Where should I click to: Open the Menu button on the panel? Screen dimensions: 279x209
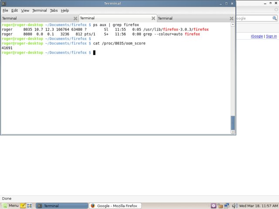(x=10, y=206)
